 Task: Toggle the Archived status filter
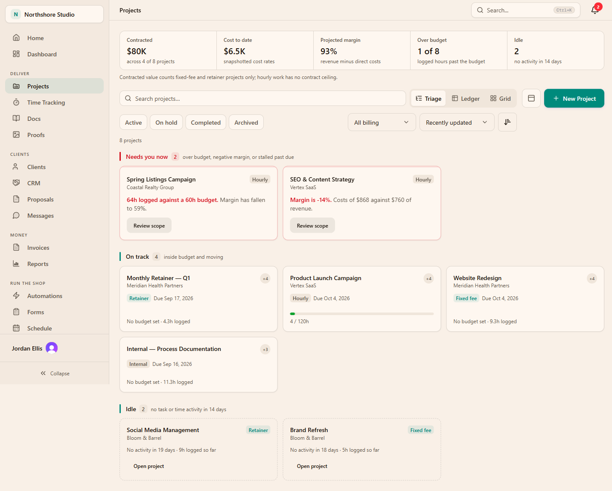coord(246,123)
